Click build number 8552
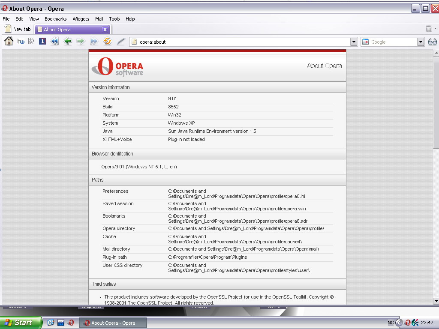 tap(173, 107)
